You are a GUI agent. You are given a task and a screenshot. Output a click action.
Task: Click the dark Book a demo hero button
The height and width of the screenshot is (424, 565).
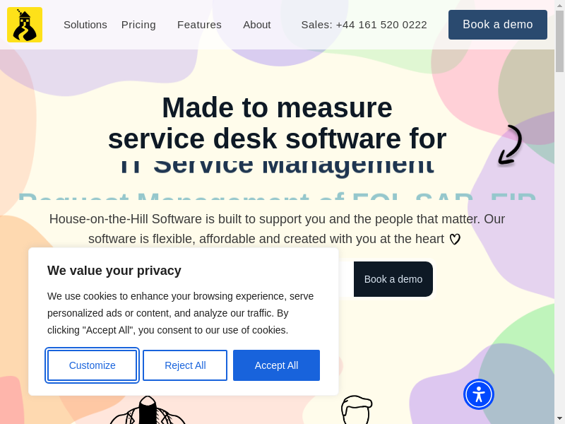coord(393,279)
